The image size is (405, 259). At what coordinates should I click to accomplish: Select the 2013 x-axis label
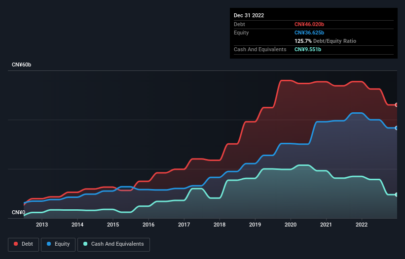pos(42,225)
